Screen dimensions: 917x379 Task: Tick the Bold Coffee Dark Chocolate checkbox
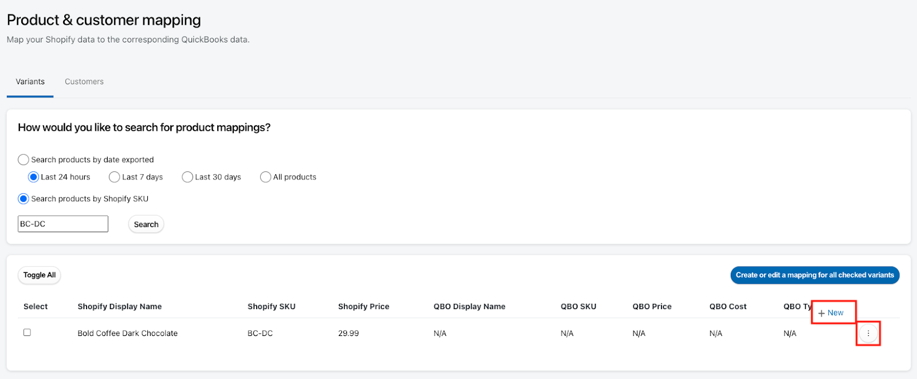point(27,333)
